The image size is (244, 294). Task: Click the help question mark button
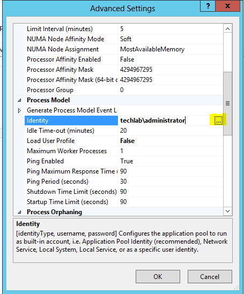[x=208, y=6]
